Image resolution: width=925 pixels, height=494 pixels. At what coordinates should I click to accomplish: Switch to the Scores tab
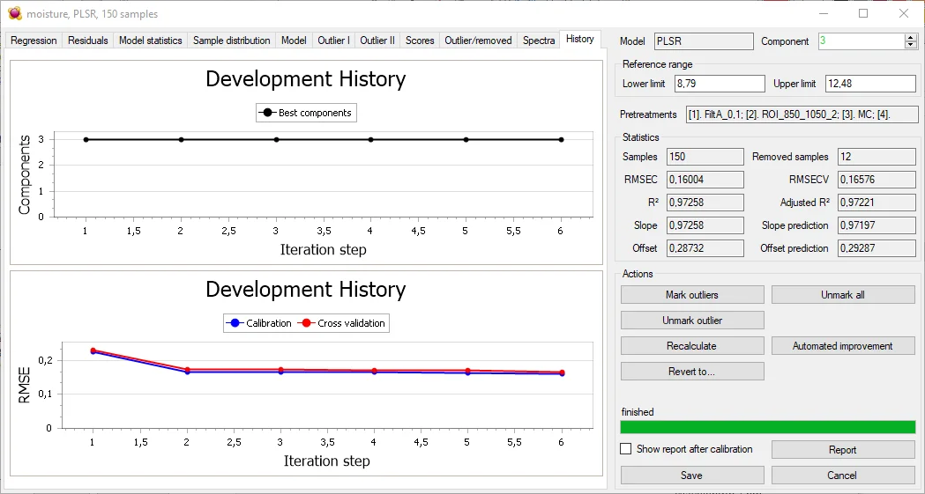point(420,41)
